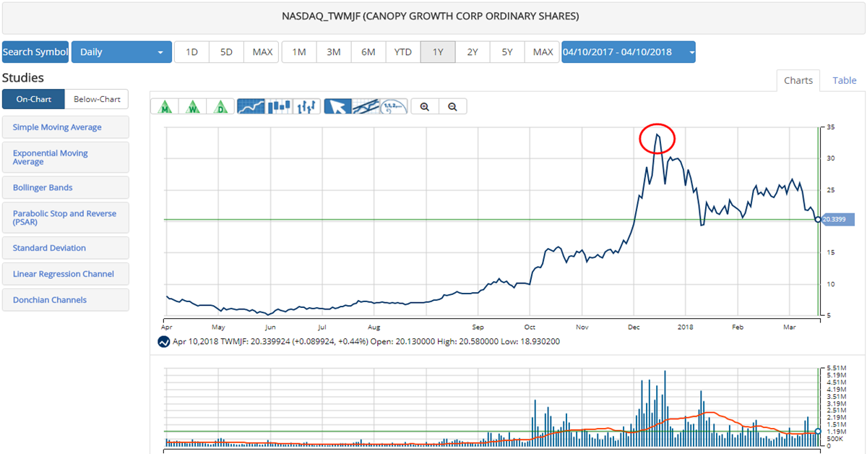Select the Charts tab
Screen dimensions: 867x454
(798, 80)
